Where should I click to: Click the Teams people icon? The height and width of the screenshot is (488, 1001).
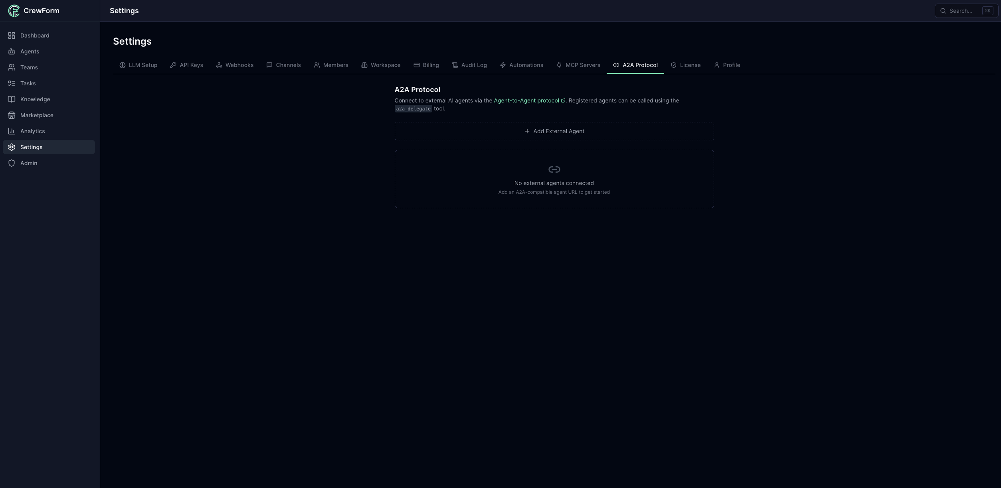(12, 67)
